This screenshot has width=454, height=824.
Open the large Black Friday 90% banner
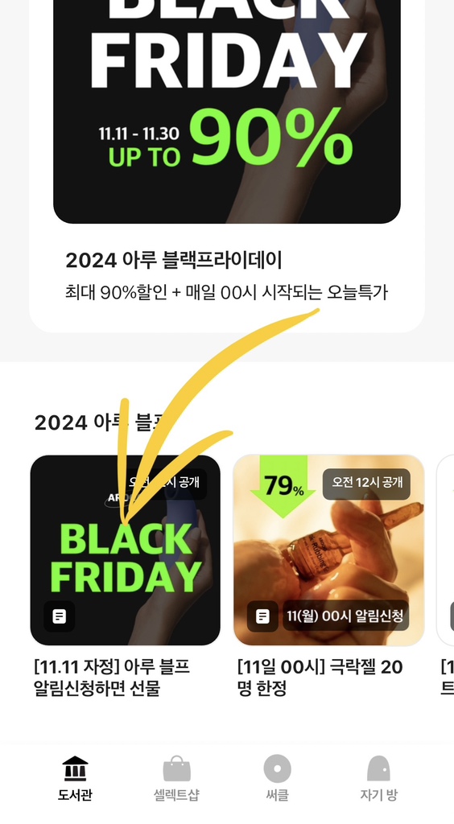227,111
